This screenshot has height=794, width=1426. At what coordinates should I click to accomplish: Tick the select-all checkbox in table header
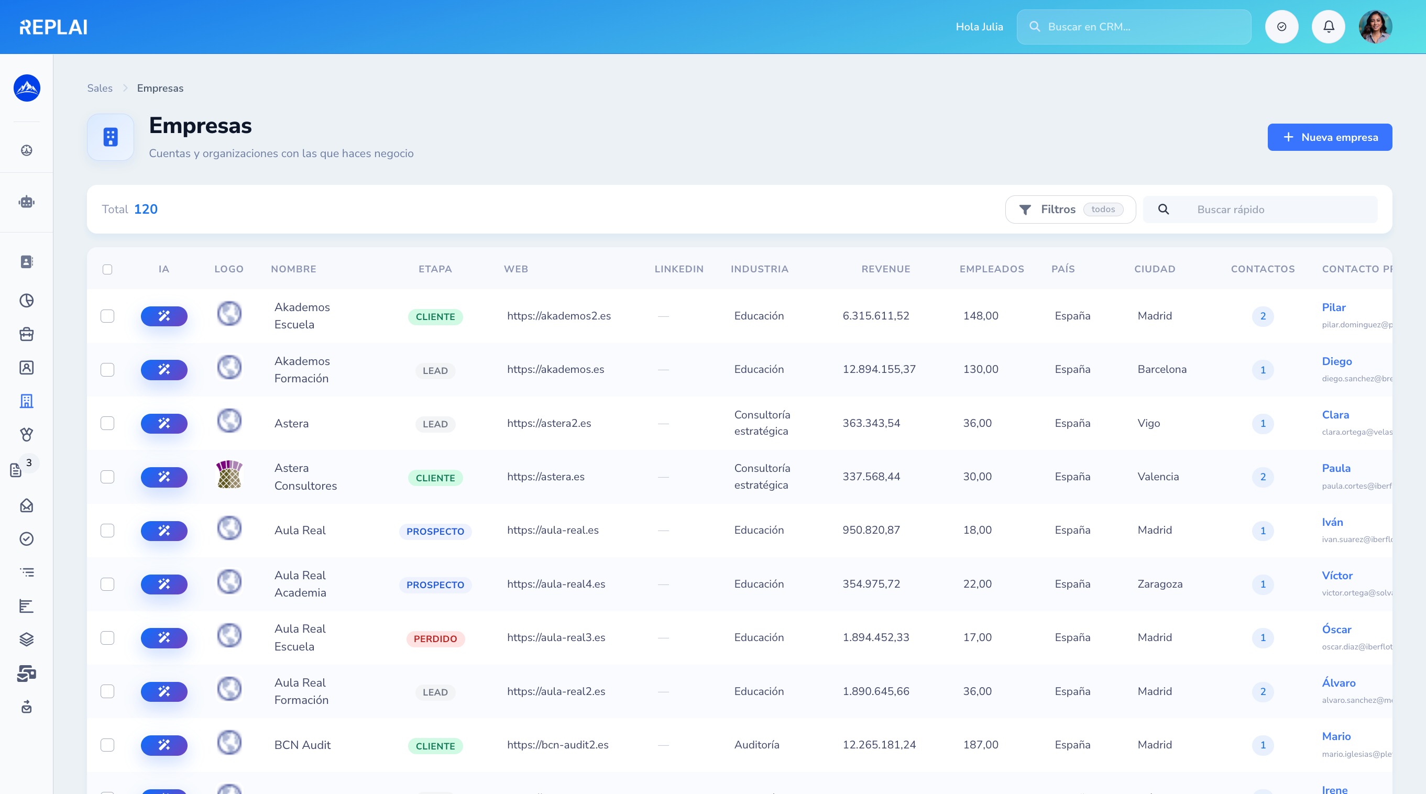click(x=107, y=269)
